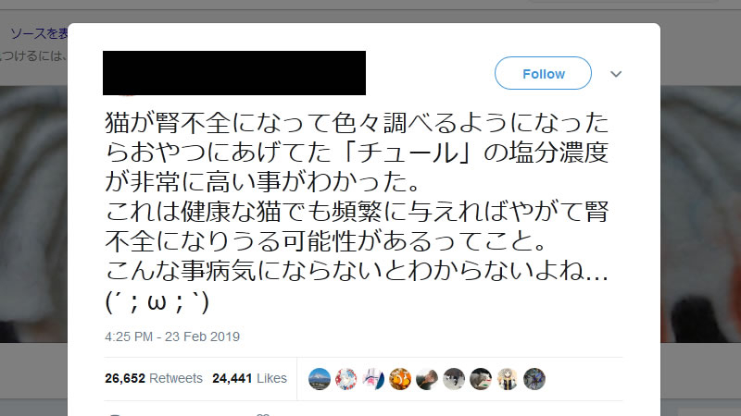This screenshot has height=416, width=741.
Task: Click the ソースを表 link behind the dialog
Action: 39,33
